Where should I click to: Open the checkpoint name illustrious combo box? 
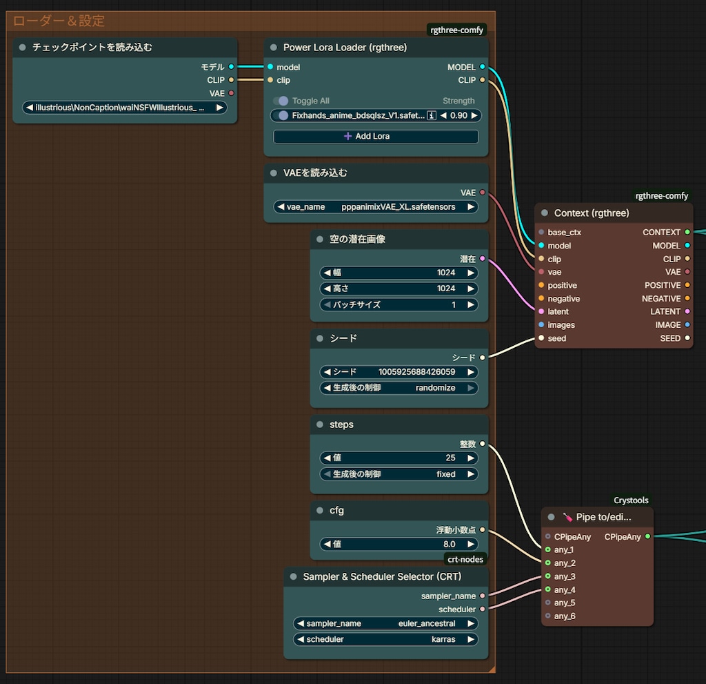click(x=125, y=107)
